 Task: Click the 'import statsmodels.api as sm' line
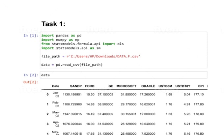coord(71,48)
